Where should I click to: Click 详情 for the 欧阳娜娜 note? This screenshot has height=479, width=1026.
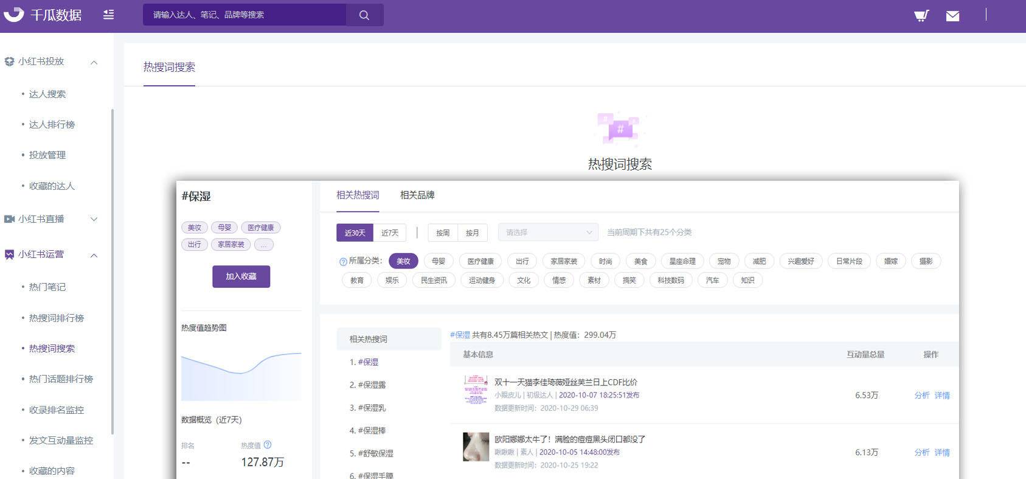tap(942, 453)
